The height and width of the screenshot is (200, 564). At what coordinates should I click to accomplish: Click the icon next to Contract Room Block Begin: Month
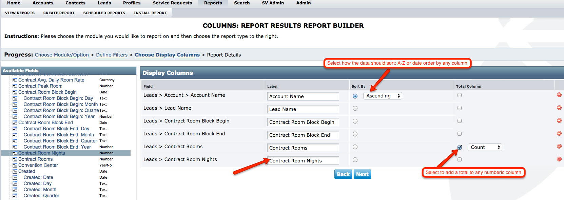click(15, 105)
